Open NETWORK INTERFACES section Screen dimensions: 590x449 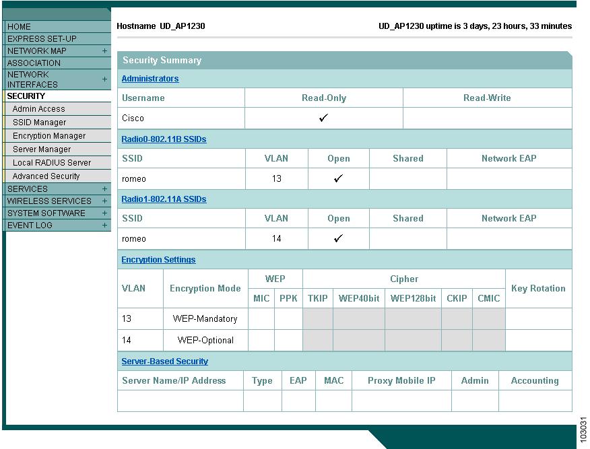coord(32,79)
